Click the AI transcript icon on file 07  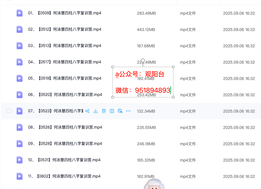point(120,111)
